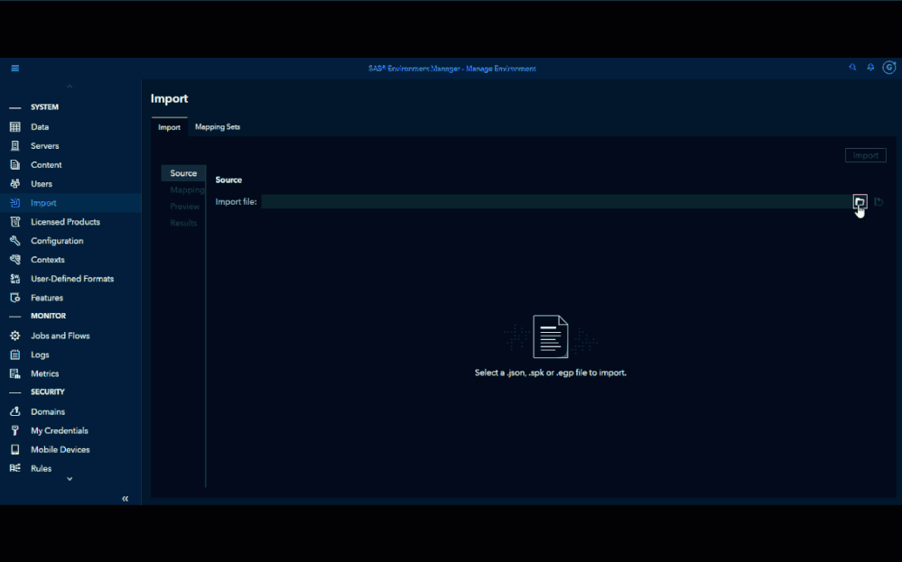The image size is (902, 562).
Task: Click the Licensed Products icon
Action: [x=15, y=222]
